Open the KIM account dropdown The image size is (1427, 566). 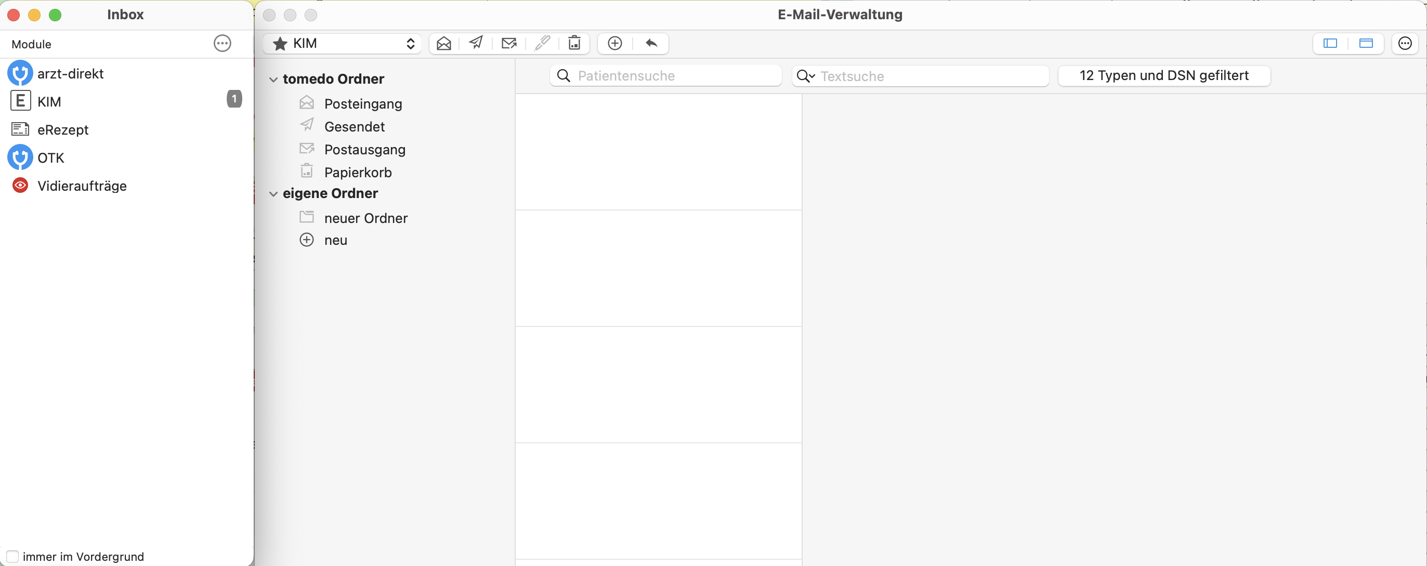pos(342,43)
